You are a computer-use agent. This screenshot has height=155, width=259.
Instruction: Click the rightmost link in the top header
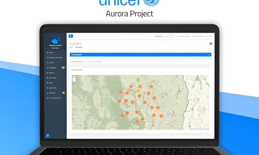210,36
